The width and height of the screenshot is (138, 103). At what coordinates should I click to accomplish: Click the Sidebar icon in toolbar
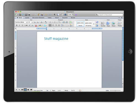tap(58, 15)
